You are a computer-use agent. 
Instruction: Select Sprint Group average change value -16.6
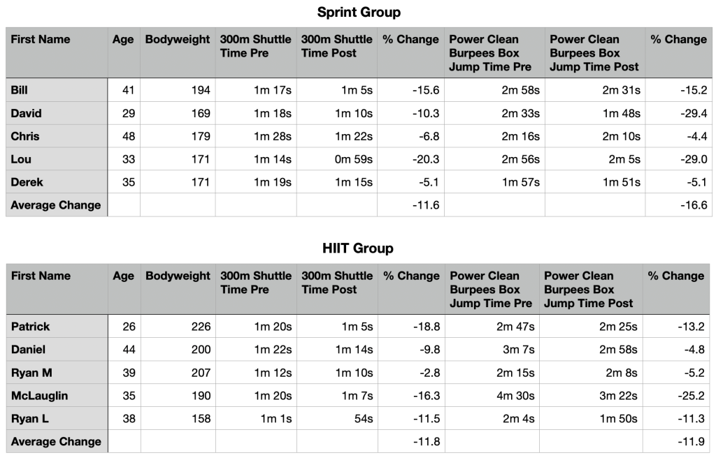point(694,205)
